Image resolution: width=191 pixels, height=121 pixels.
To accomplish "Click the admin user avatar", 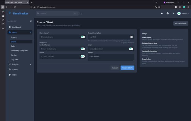I will (179, 14).
